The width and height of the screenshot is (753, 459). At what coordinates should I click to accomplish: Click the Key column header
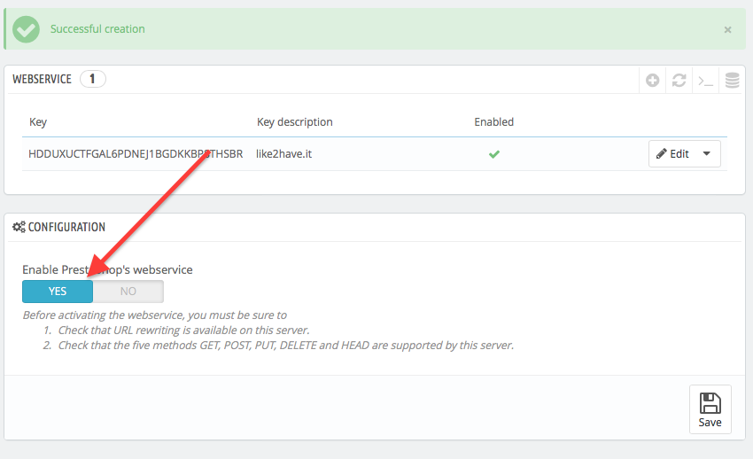pos(38,121)
